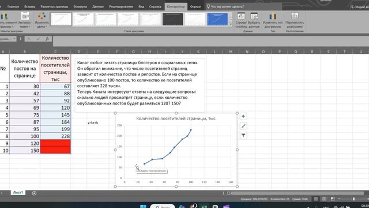Open the Формулы ribbon tab

[x=80, y=6]
